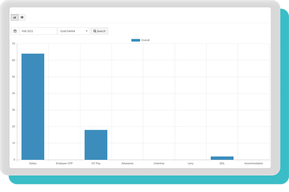Switch to bar chart view
The image size is (289, 192).
[14, 17]
